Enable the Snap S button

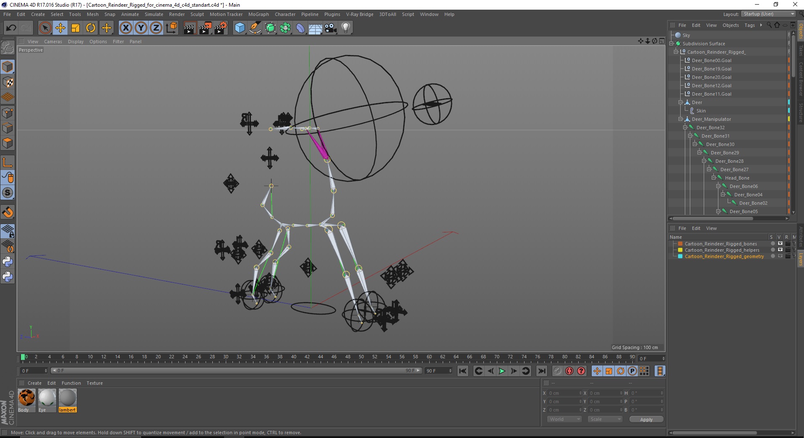[8, 193]
